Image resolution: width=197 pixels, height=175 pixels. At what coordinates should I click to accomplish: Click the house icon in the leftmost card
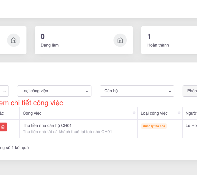pos(14,40)
